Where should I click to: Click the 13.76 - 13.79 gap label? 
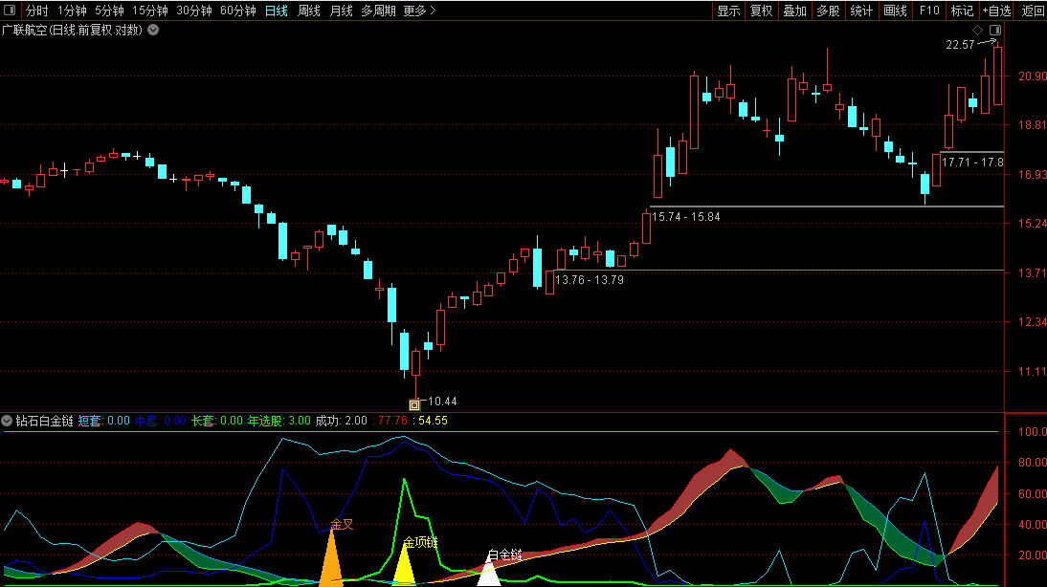click(590, 280)
